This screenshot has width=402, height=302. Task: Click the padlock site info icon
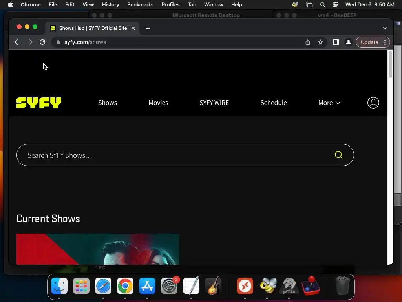58,42
